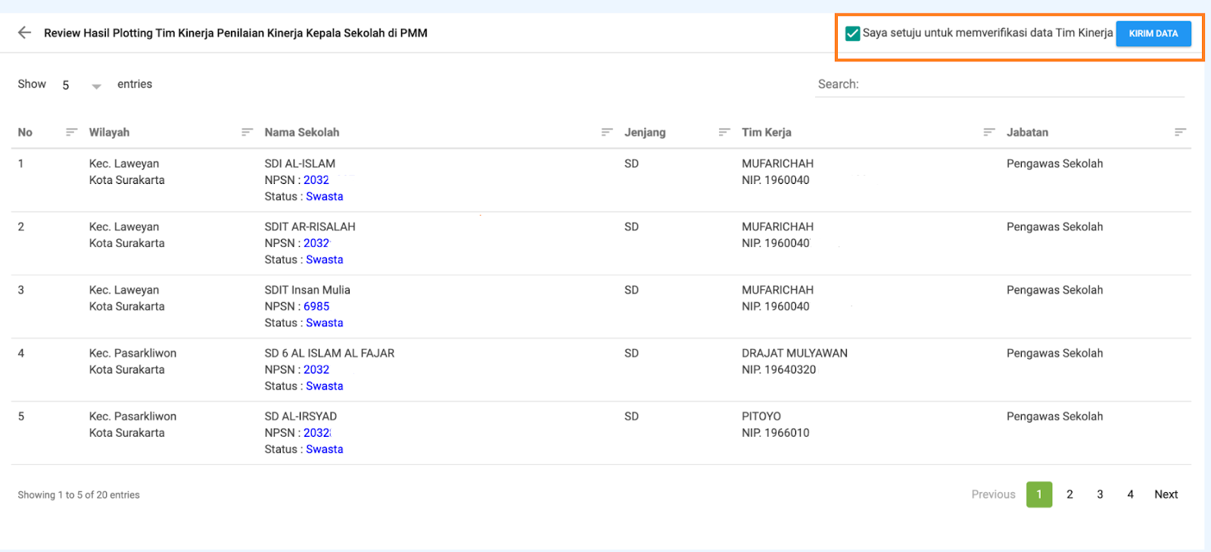Open NPSN link of SDIT AR-RISALAH
Image resolution: width=1211 pixels, height=552 pixels.
(316, 243)
